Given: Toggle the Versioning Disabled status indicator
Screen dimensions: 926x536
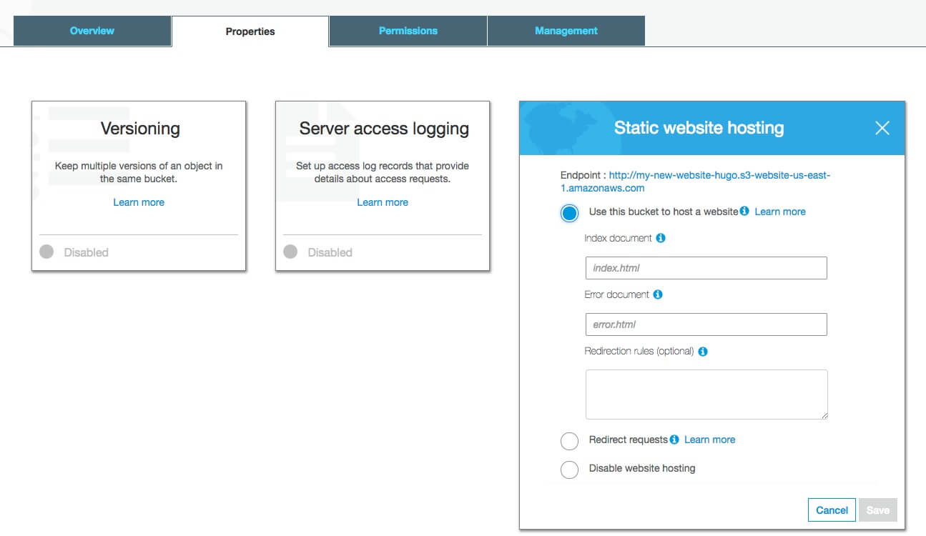Looking at the screenshot, I should tap(46, 252).
